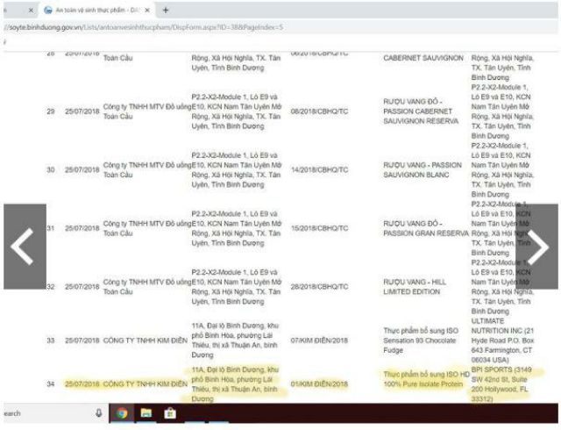The image size is (561, 430).
Task: Click the next image right arrow
Action: point(536,247)
